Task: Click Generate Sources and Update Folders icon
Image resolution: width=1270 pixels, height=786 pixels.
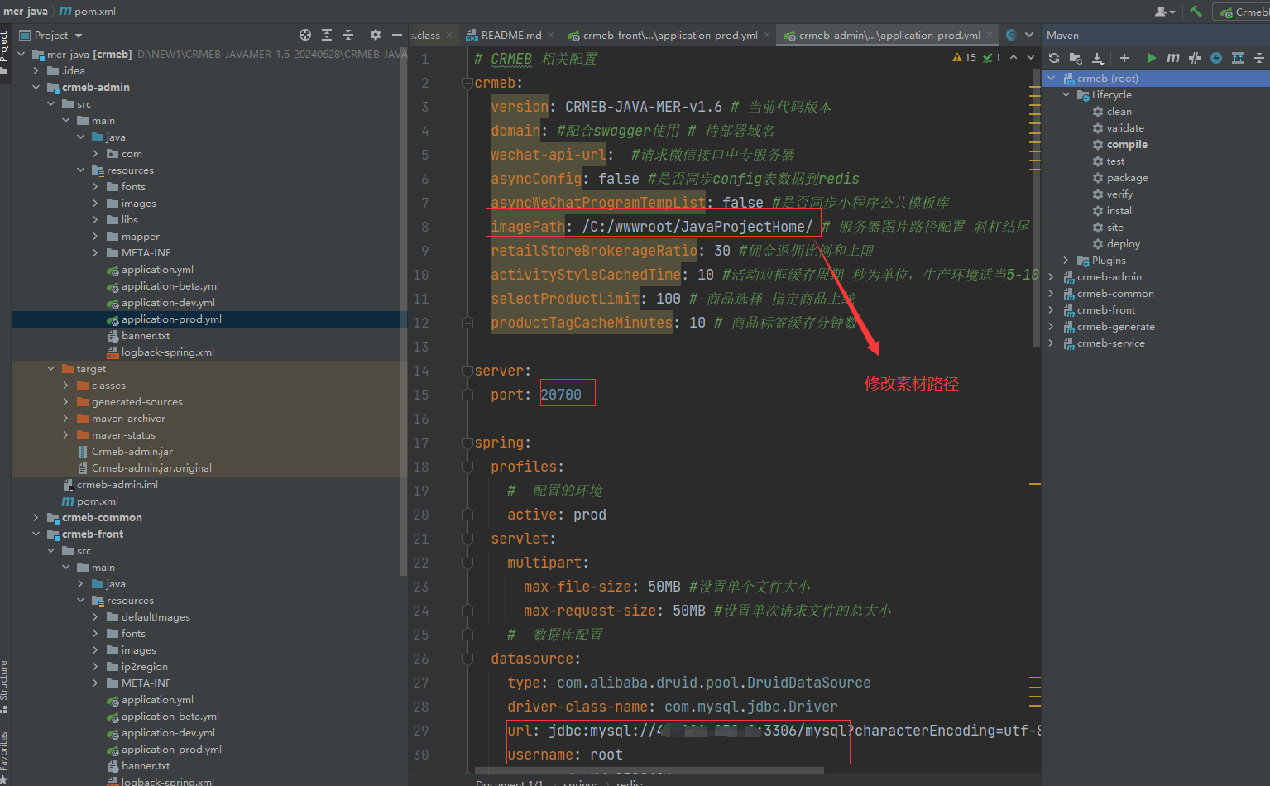Action: click(1076, 58)
